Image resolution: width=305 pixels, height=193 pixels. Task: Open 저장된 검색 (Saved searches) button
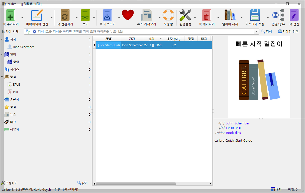pyautogui.click(x=288, y=32)
